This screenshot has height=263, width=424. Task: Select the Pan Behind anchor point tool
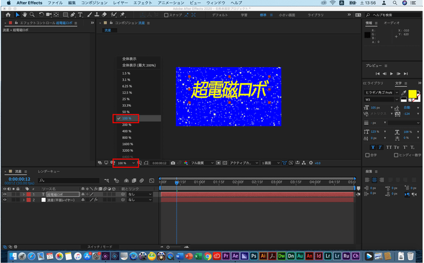(x=56, y=15)
